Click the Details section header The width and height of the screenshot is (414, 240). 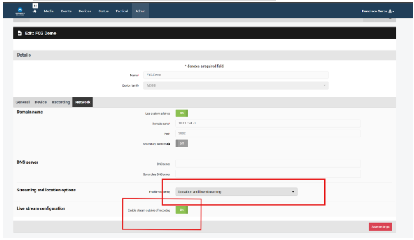(205, 55)
